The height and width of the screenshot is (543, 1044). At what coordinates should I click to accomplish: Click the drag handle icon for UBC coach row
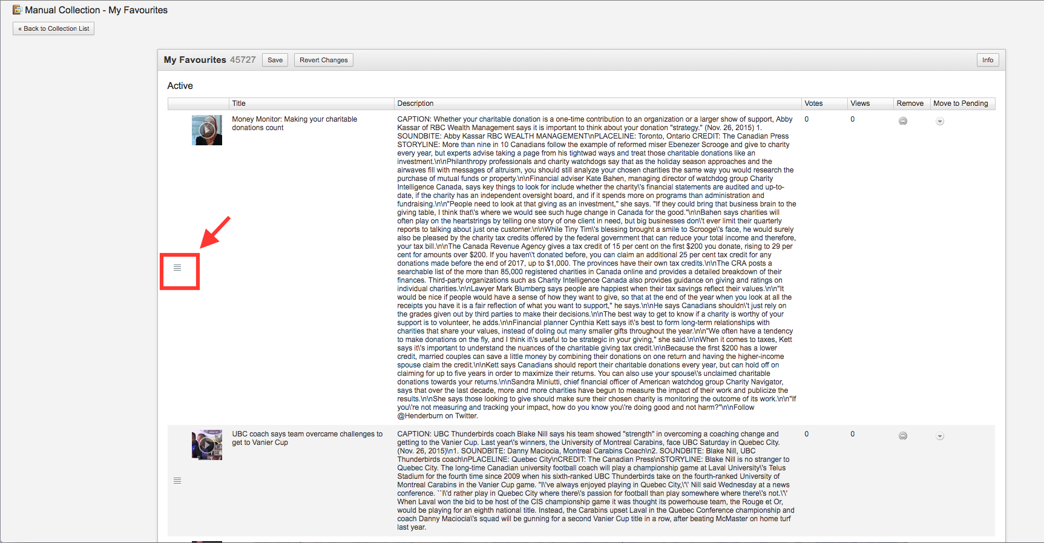coord(177,481)
